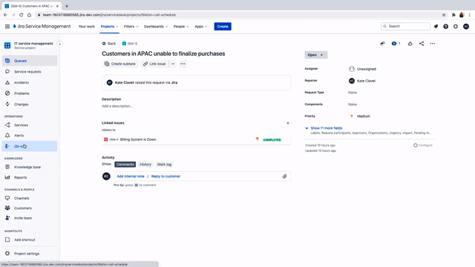Collapse the sidebar with the arrow button

point(59,44)
